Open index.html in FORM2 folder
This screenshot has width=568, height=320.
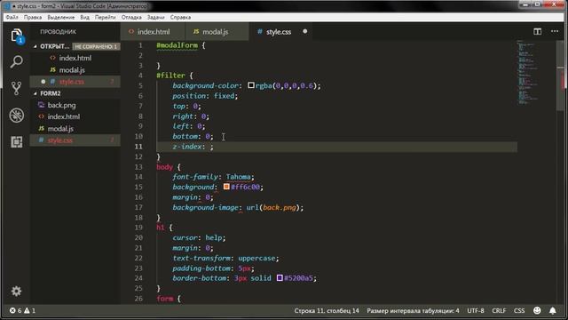click(75, 116)
